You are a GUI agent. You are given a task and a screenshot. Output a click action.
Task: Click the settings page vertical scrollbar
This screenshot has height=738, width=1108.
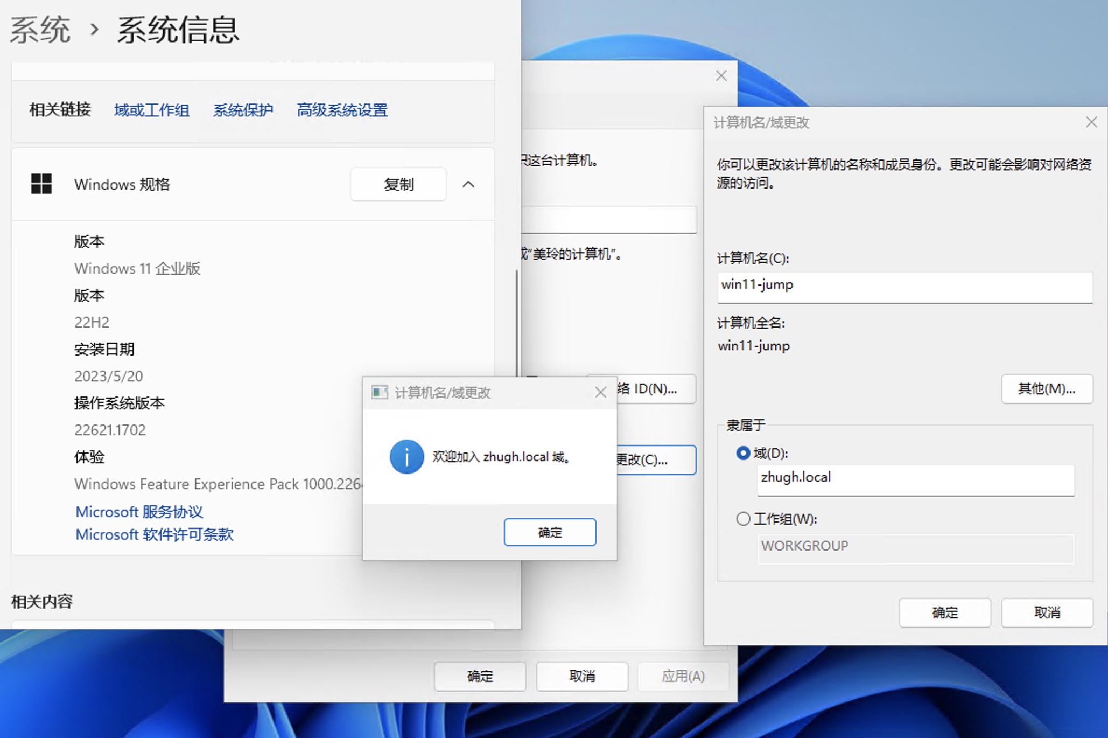517,323
